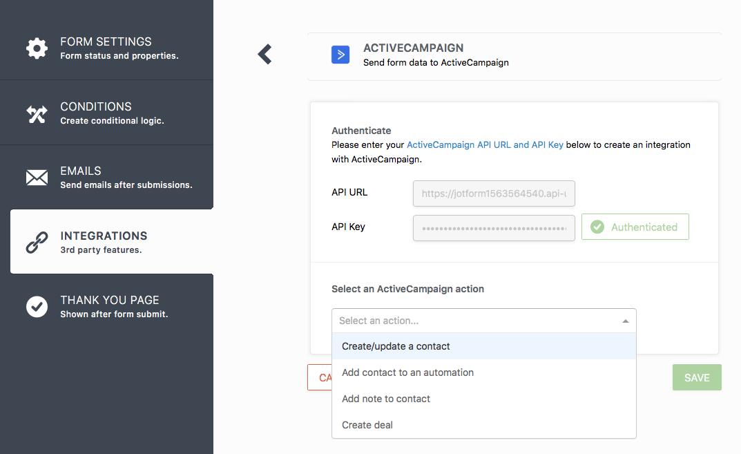Click the green Authenticated check icon
The width and height of the screenshot is (741, 454).
tap(597, 227)
